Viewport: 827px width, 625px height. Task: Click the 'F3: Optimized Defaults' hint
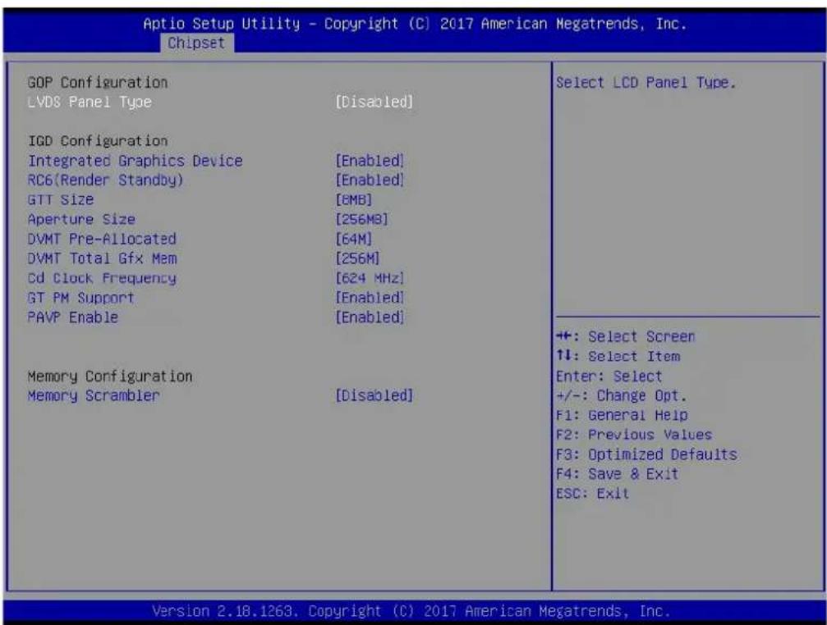[646, 454]
